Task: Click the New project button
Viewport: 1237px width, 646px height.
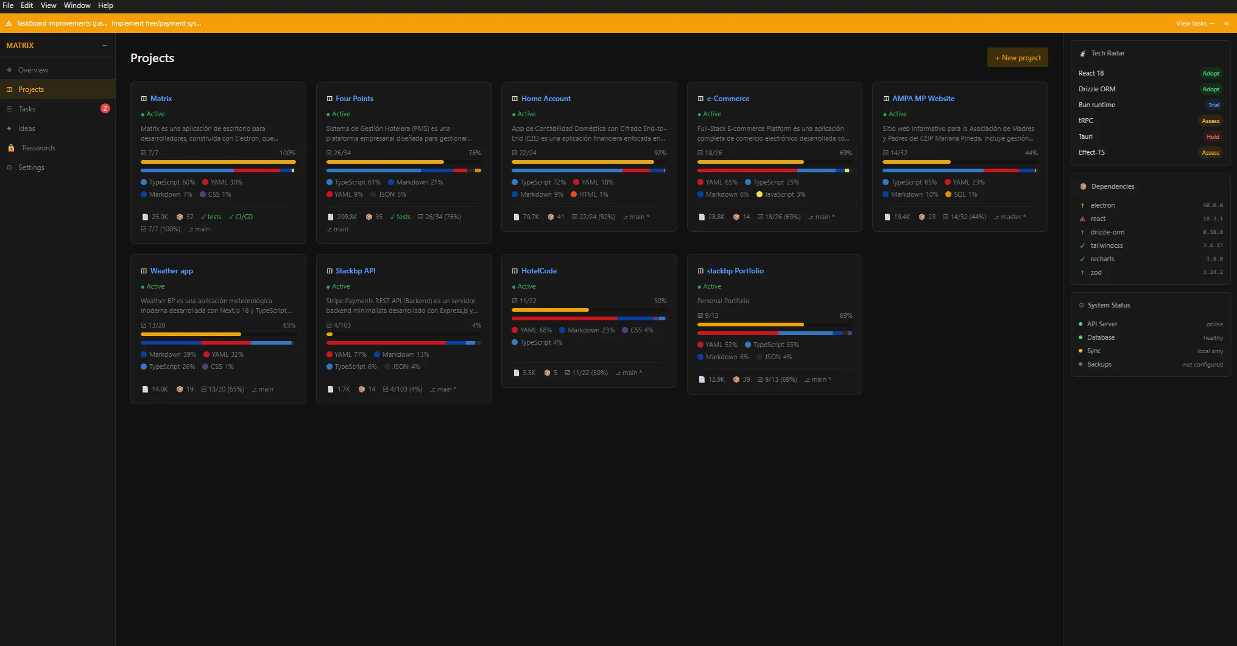Action: [1017, 58]
